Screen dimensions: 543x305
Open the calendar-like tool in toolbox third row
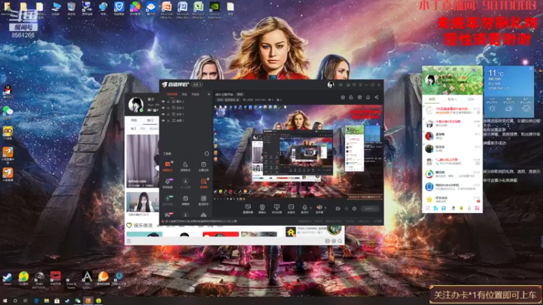185,199
